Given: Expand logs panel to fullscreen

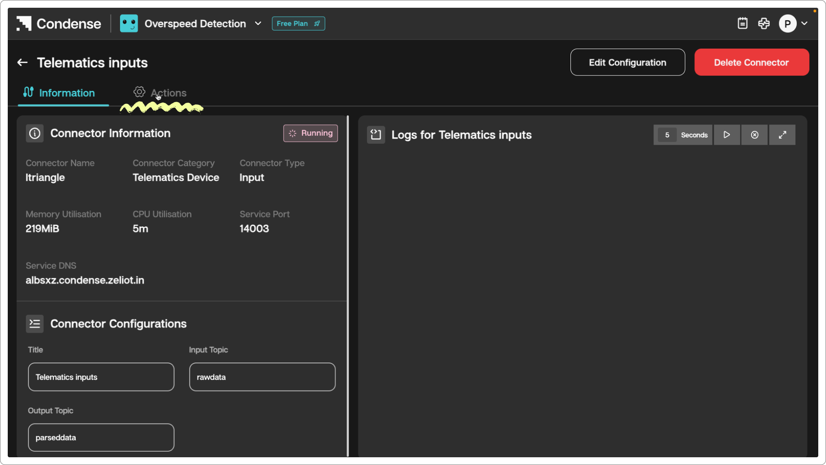Looking at the screenshot, I should (x=783, y=135).
